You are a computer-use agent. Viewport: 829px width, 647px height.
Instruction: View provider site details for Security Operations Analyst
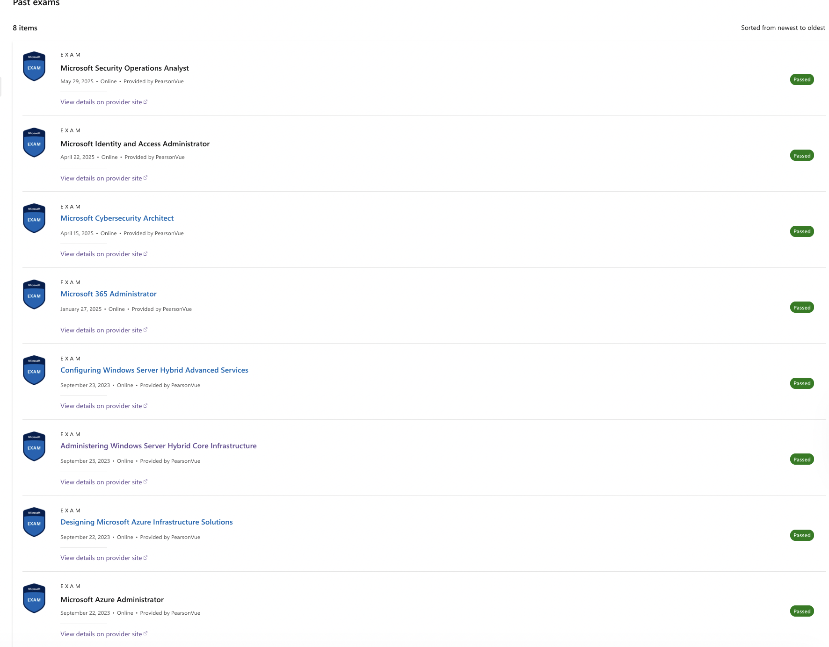(104, 102)
